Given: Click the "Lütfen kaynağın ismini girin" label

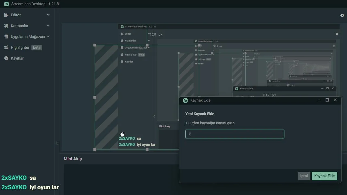Looking at the screenshot, I should [x=211, y=123].
